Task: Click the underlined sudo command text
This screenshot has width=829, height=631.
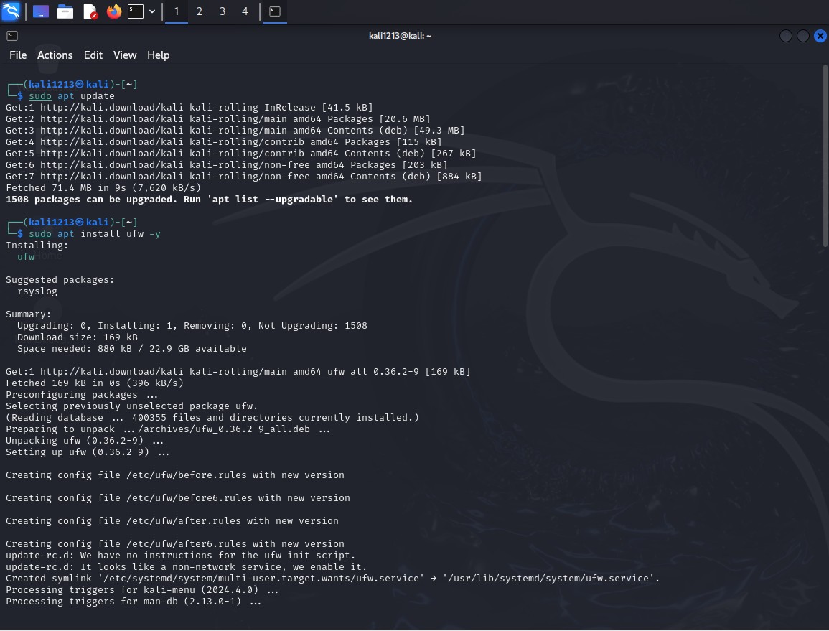Action: (39, 95)
